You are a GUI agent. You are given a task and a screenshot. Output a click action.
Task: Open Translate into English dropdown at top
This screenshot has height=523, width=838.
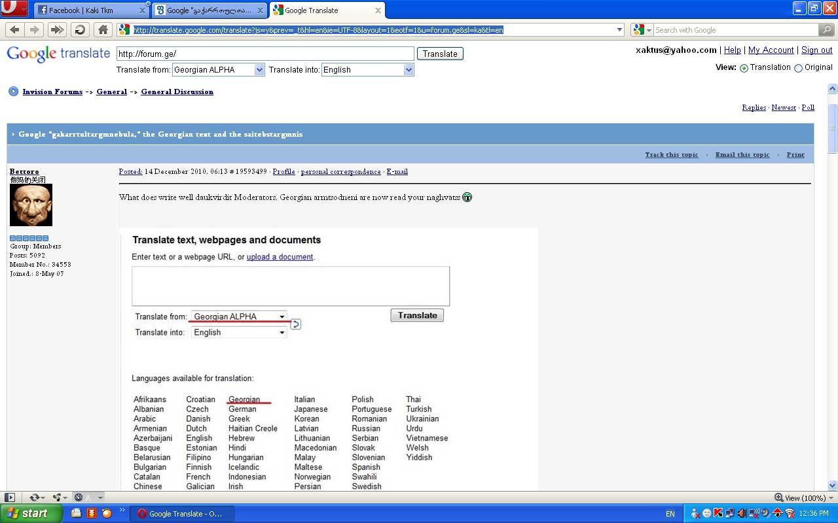click(x=368, y=70)
